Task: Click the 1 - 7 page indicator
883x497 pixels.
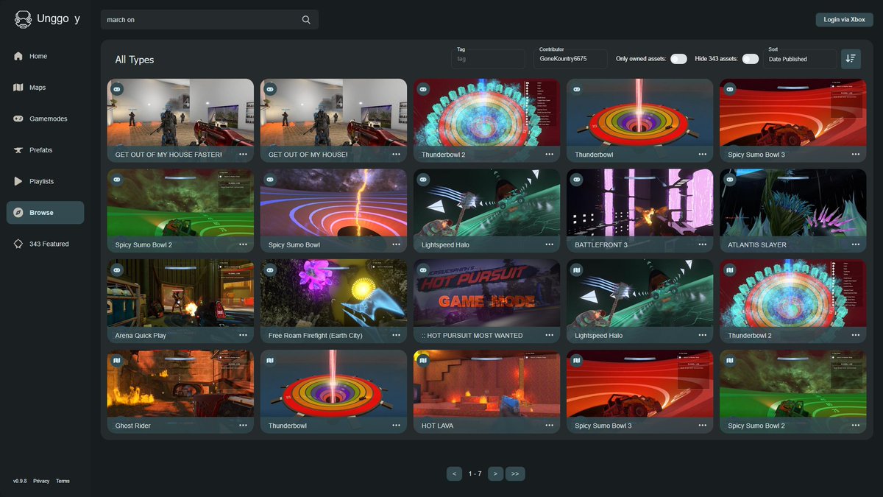Action: click(475, 473)
